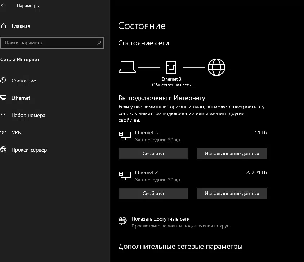Focus the Найти параметр search field
Image resolution: width=304 pixels, height=262 pixels.
[x=52, y=42]
